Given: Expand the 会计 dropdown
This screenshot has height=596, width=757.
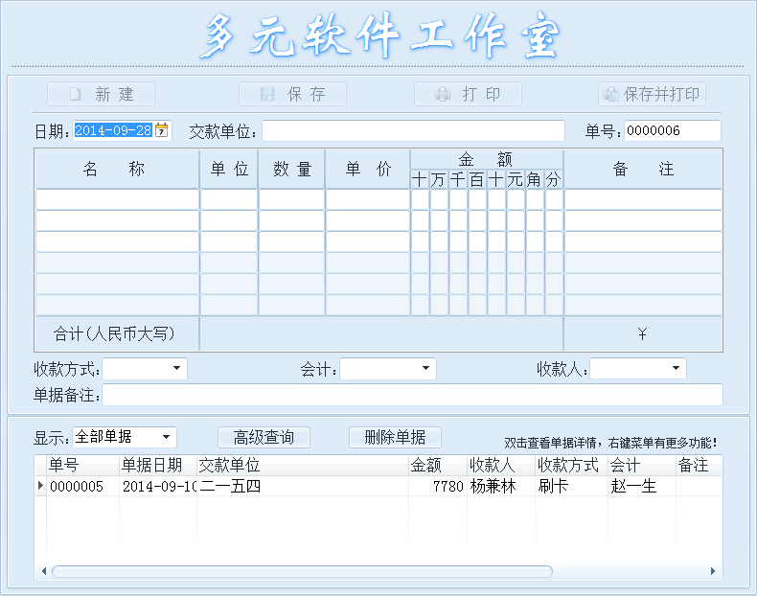Looking at the screenshot, I should (x=426, y=369).
